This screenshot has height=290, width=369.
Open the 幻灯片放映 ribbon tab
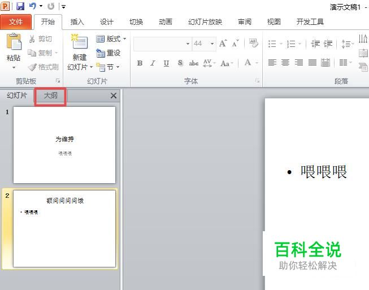pyautogui.click(x=205, y=22)
